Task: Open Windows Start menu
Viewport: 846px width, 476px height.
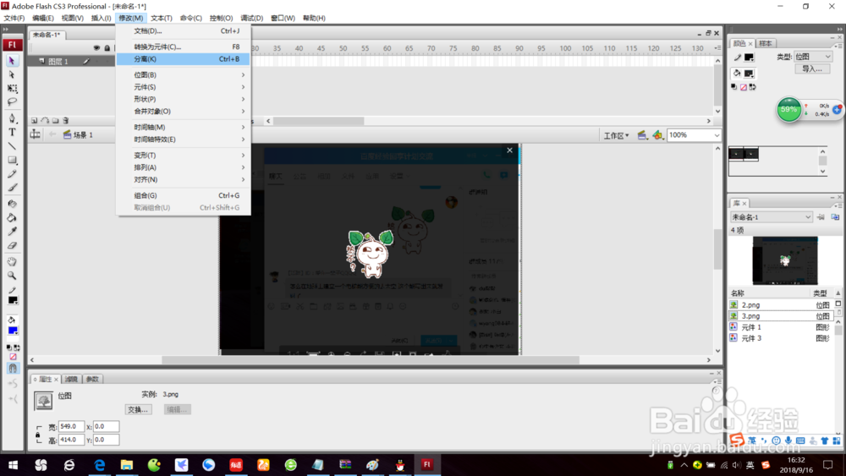Action: tap(13, 465)
